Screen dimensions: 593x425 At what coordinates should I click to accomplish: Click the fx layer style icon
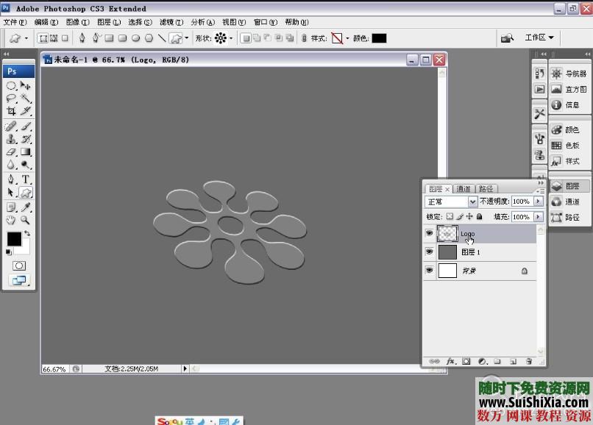[x=450, y=362]
